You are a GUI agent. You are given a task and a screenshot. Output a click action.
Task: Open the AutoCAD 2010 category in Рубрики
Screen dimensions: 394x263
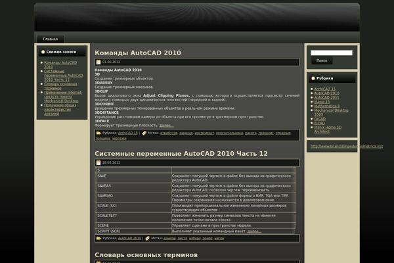tap(326, 93)
